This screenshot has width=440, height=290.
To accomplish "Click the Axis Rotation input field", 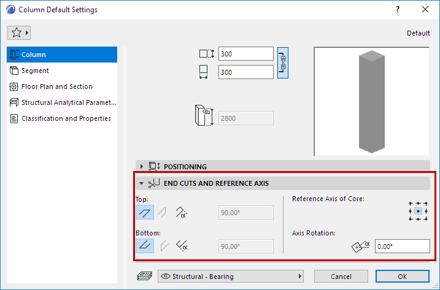I will click(x=402, y=246).
